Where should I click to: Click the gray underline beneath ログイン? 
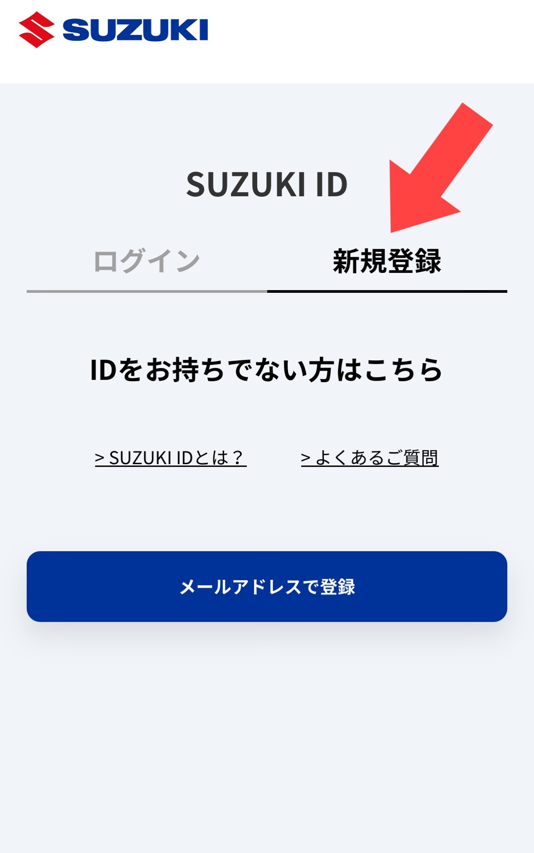[x=147, y=291]
